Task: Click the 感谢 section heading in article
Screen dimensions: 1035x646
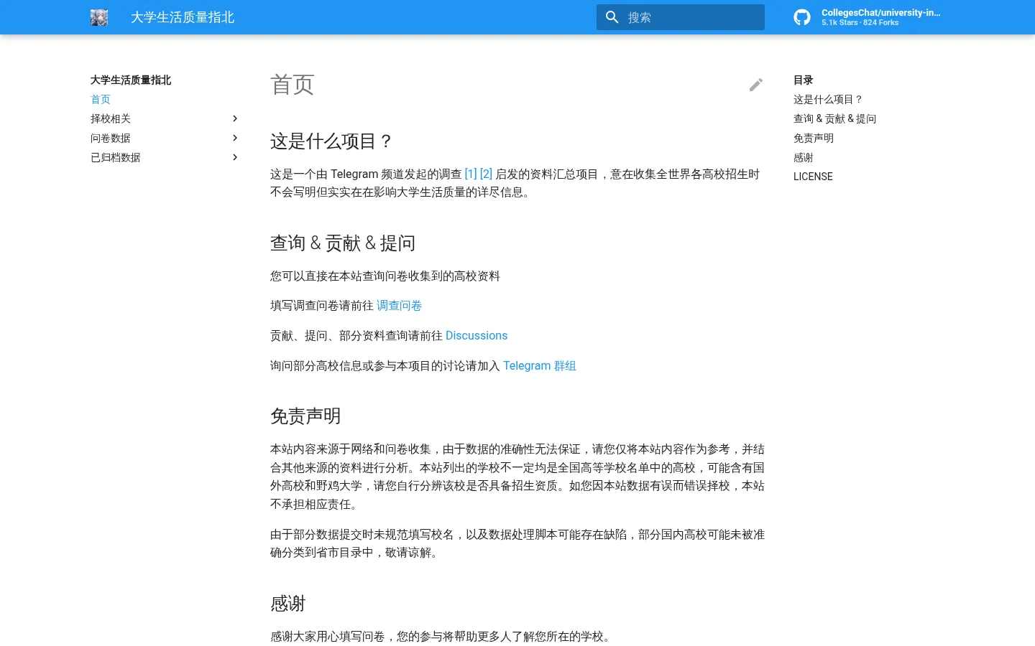Action: (288, 604)
